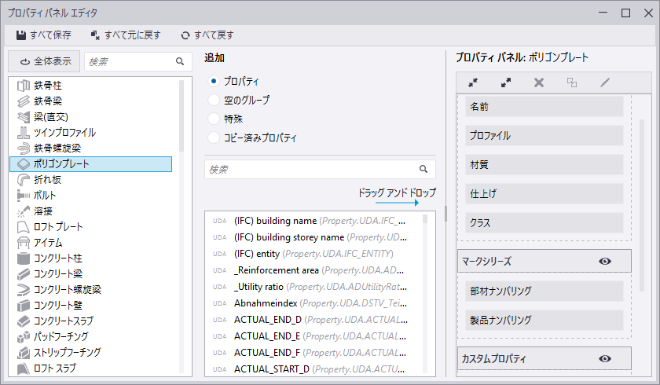Toggle visibility of マークシリーズ group
Viewport: 660px width, 385px height.
(x=604, y=262)
